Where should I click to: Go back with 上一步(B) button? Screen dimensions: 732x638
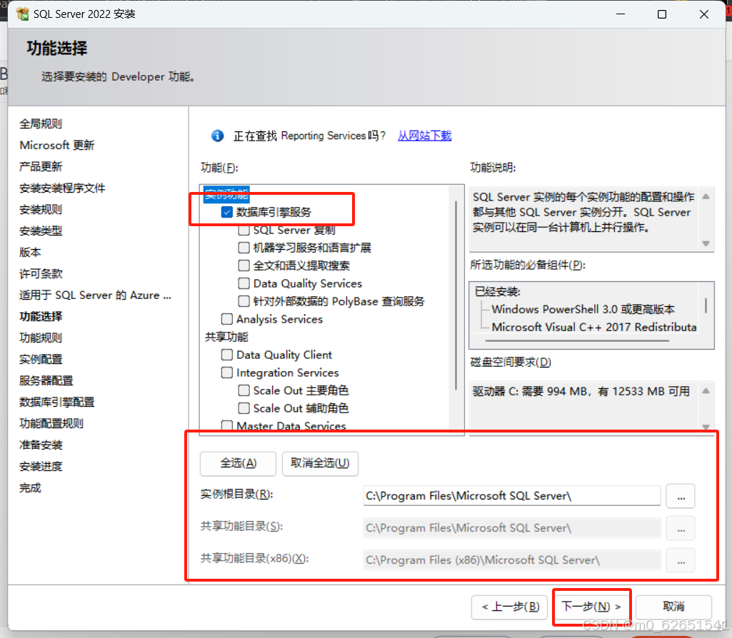pyautogui.click(x=510, y=607)
